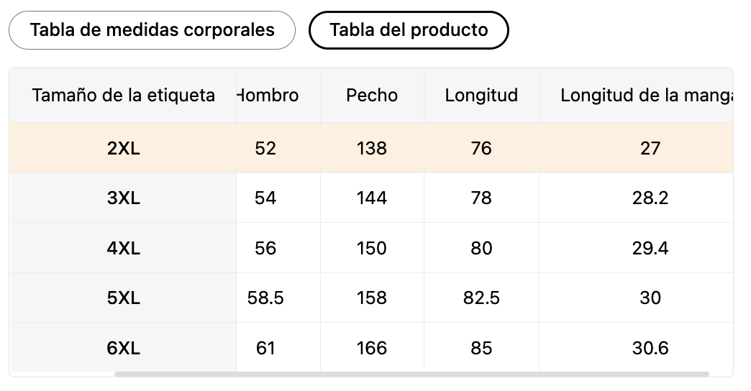Select the 5XL size row label
The height and width of the screenshot is (391, 751).
click(x=123, y=298)
